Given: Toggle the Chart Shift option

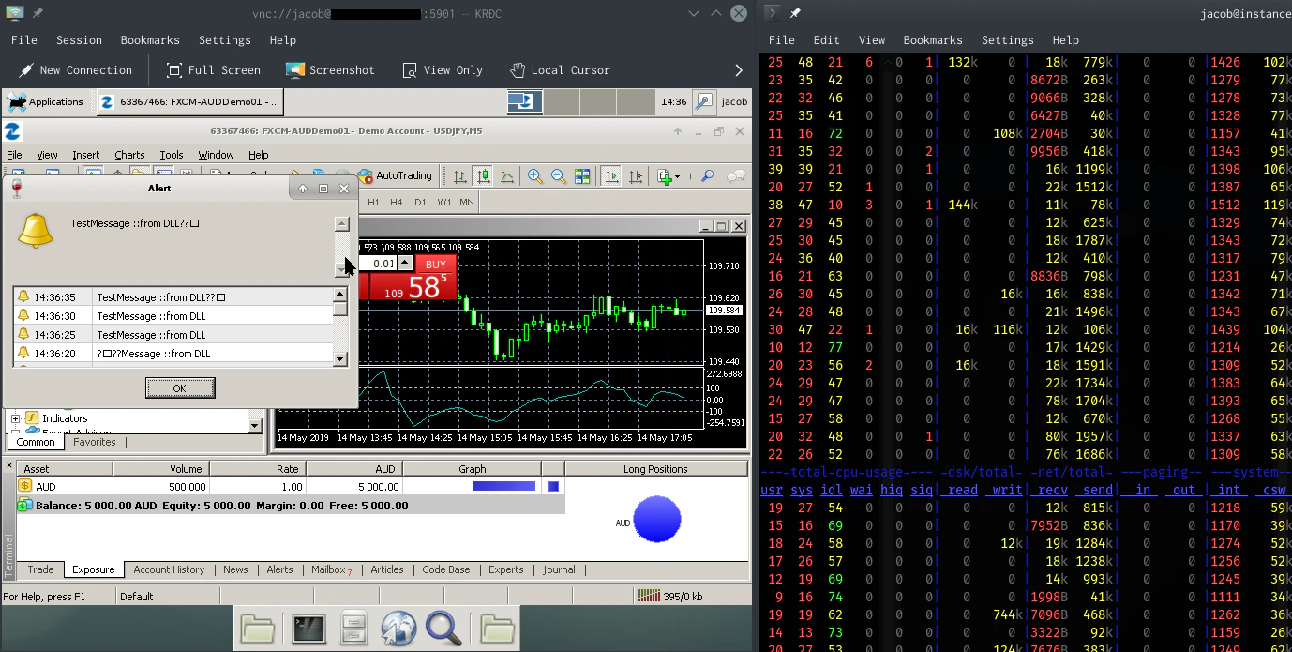Looking at the screenshot, I should 636,176.
